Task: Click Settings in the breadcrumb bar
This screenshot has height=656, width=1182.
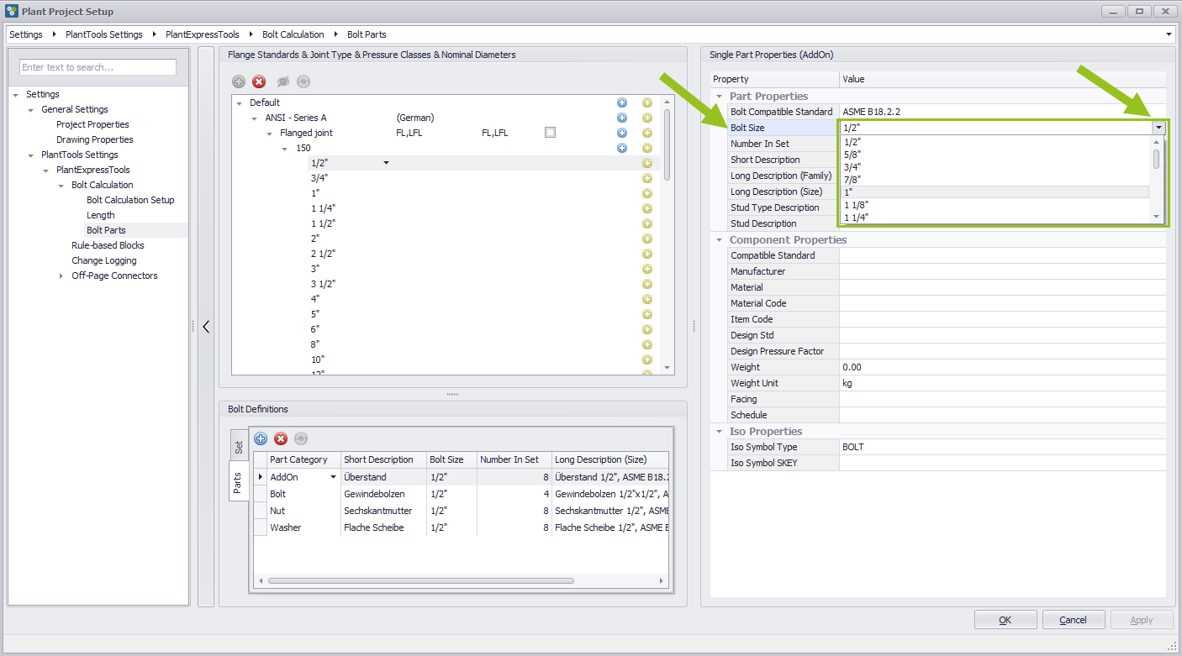Action: 26,34
